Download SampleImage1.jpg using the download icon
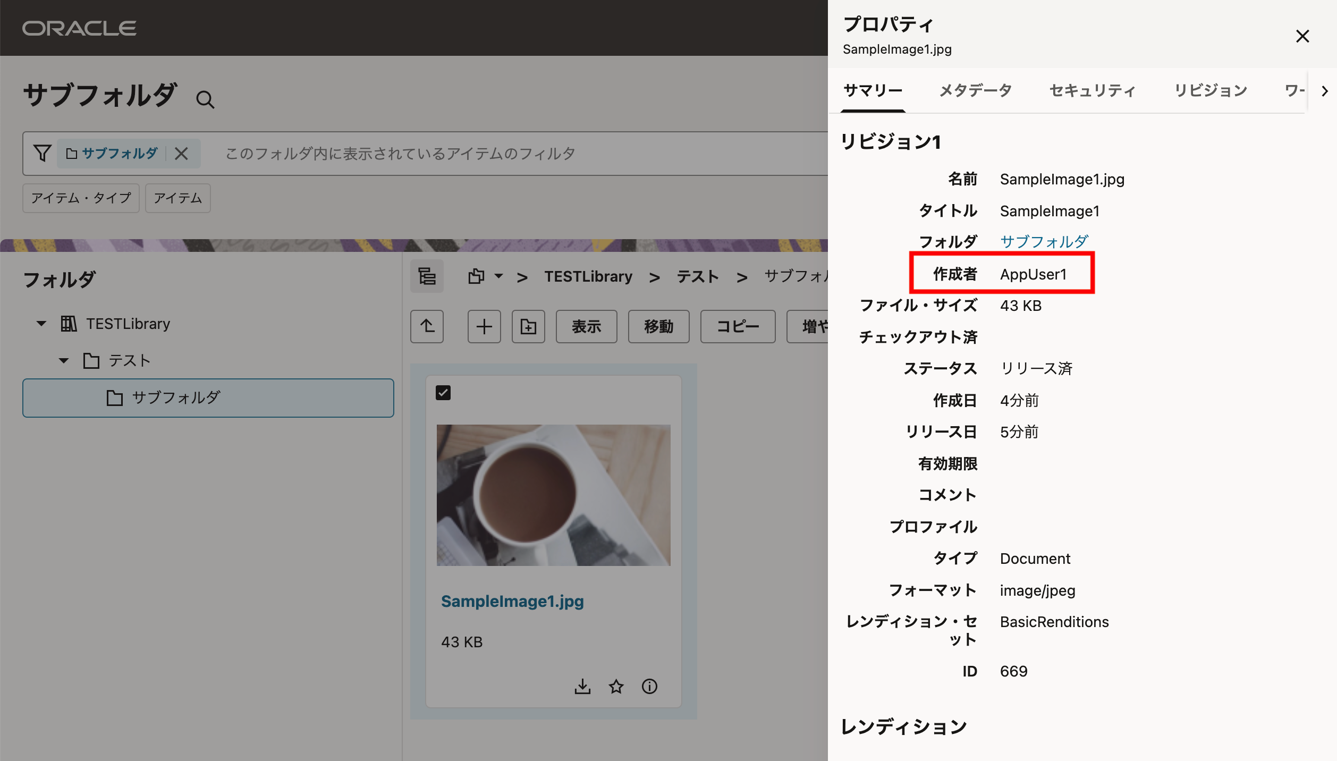Image resolution: width=1337 pixels, height=761 pixels. point(582,686)
